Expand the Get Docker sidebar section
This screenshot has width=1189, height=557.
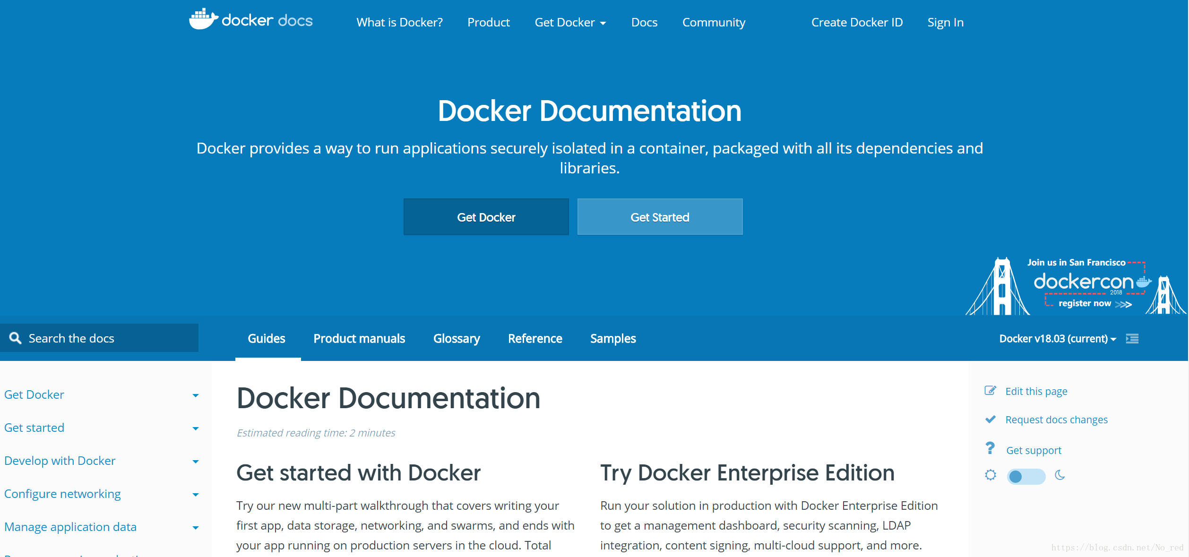196,395
